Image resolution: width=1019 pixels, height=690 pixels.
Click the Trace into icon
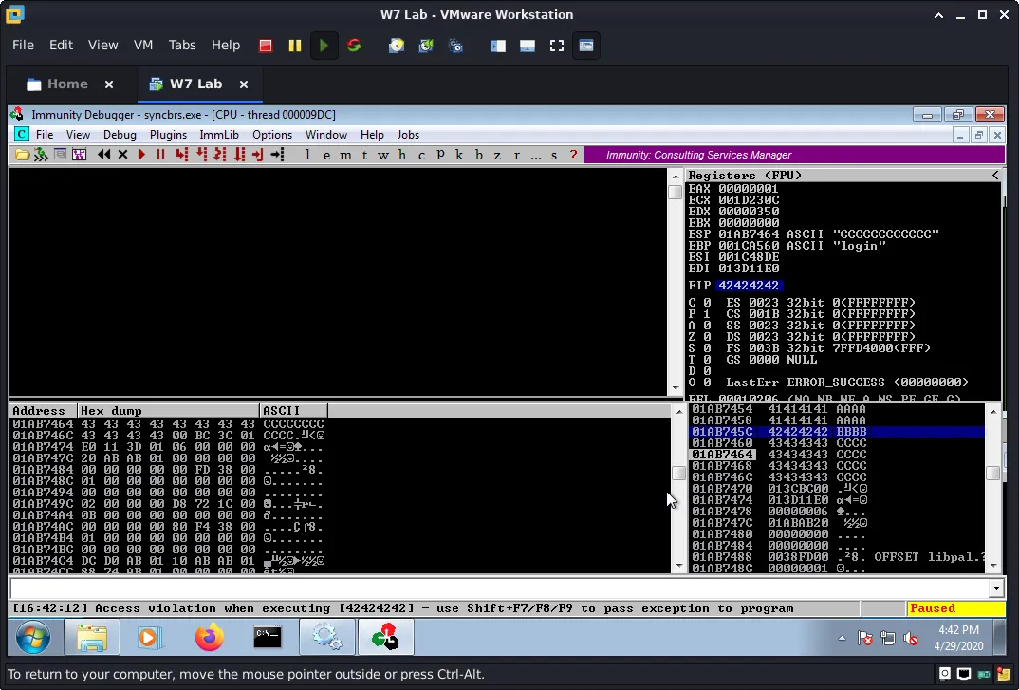(x=220, y=155)
